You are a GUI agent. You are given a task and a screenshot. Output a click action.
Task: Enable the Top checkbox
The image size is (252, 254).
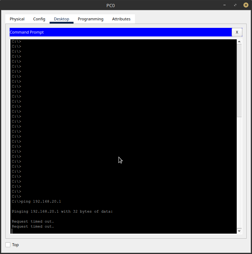click(x=8, y=245)
